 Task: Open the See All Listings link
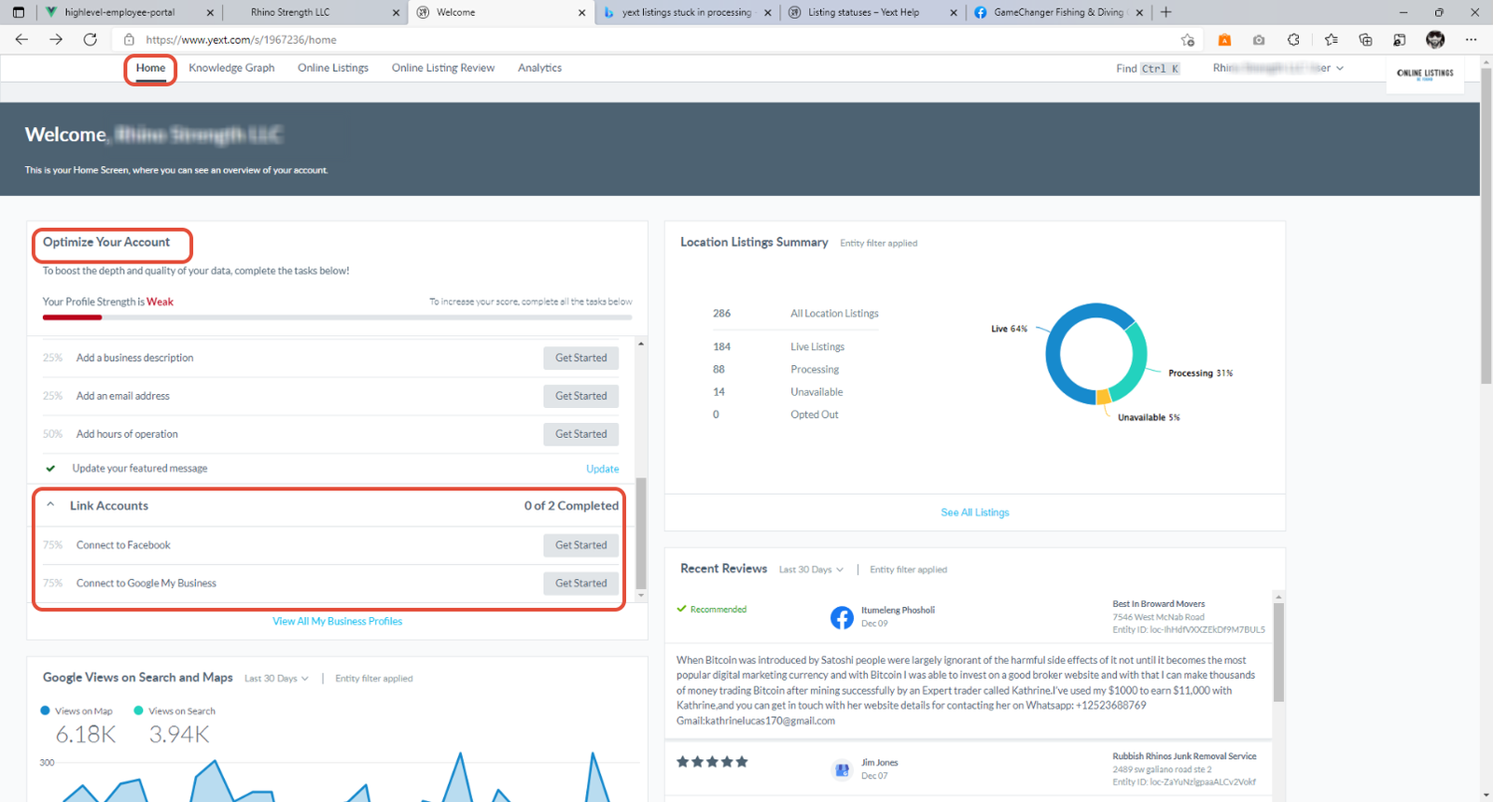point(974,513)
